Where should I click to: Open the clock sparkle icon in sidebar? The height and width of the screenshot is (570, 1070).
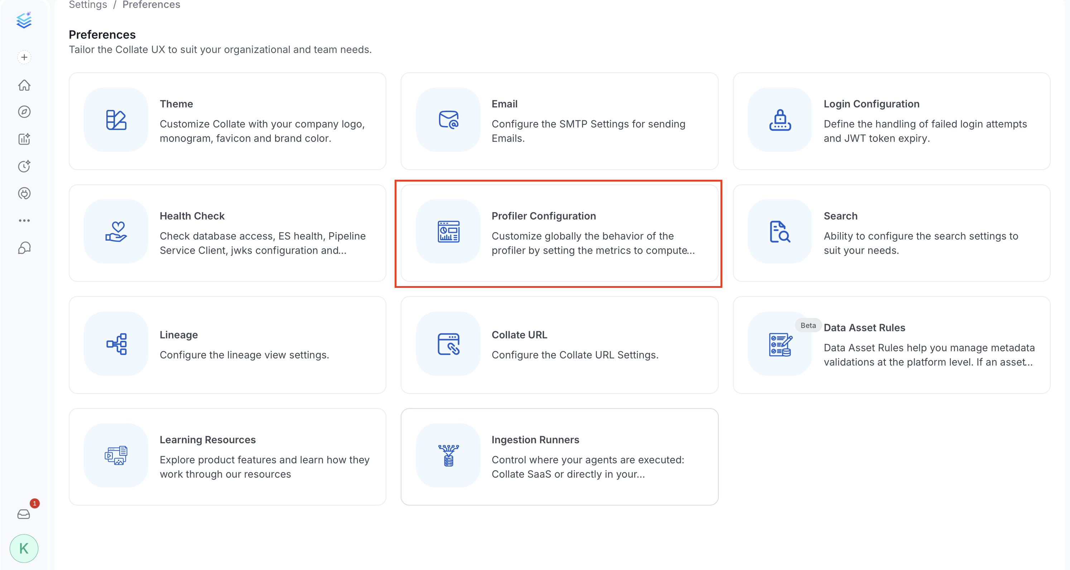24,166
